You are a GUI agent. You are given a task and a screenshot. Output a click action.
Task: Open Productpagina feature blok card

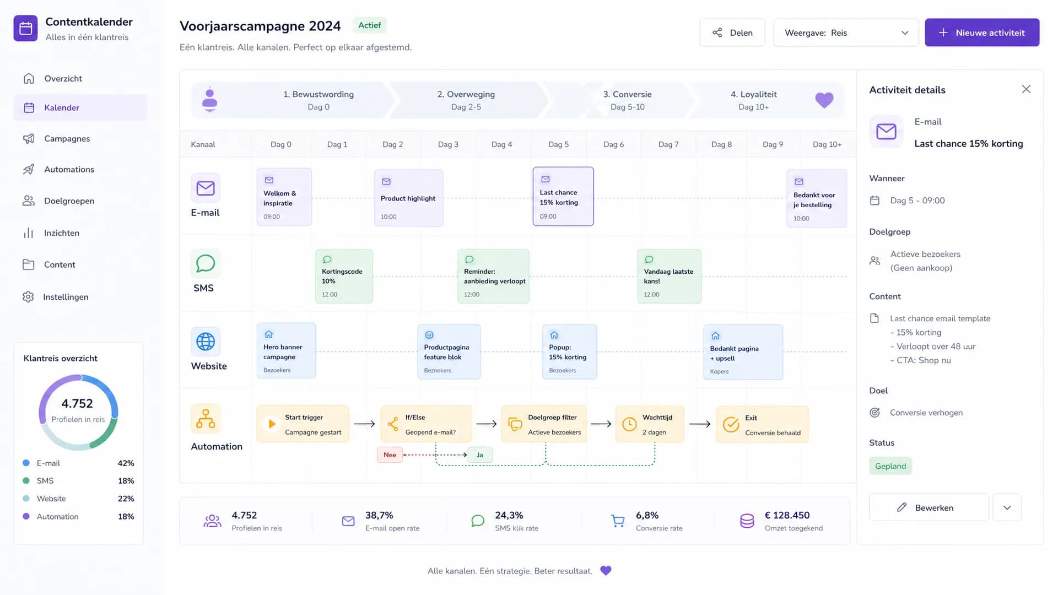449,352
